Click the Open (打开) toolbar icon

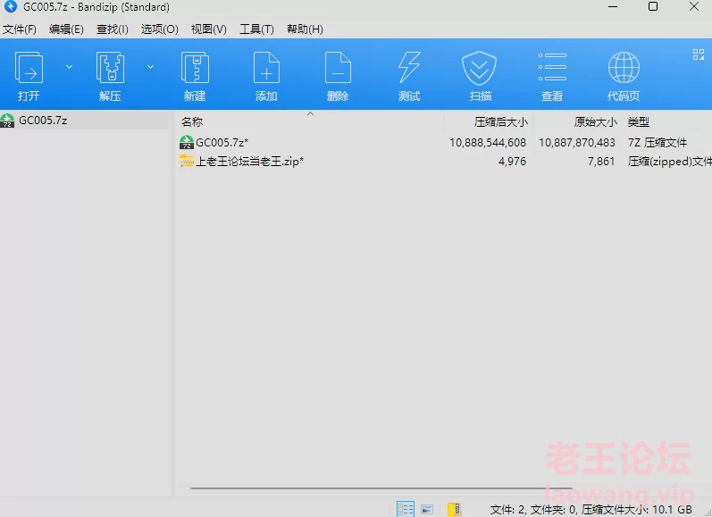(x=29, y=68)
